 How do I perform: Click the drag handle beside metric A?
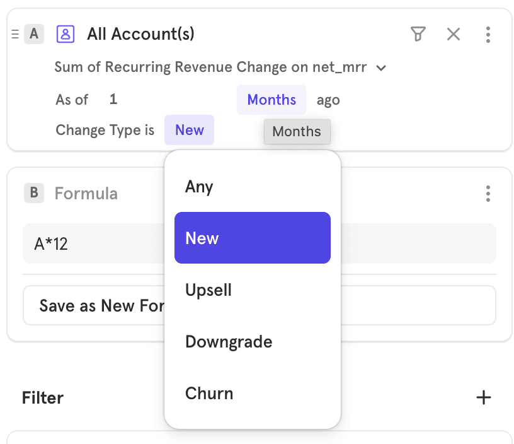[15, 34]
